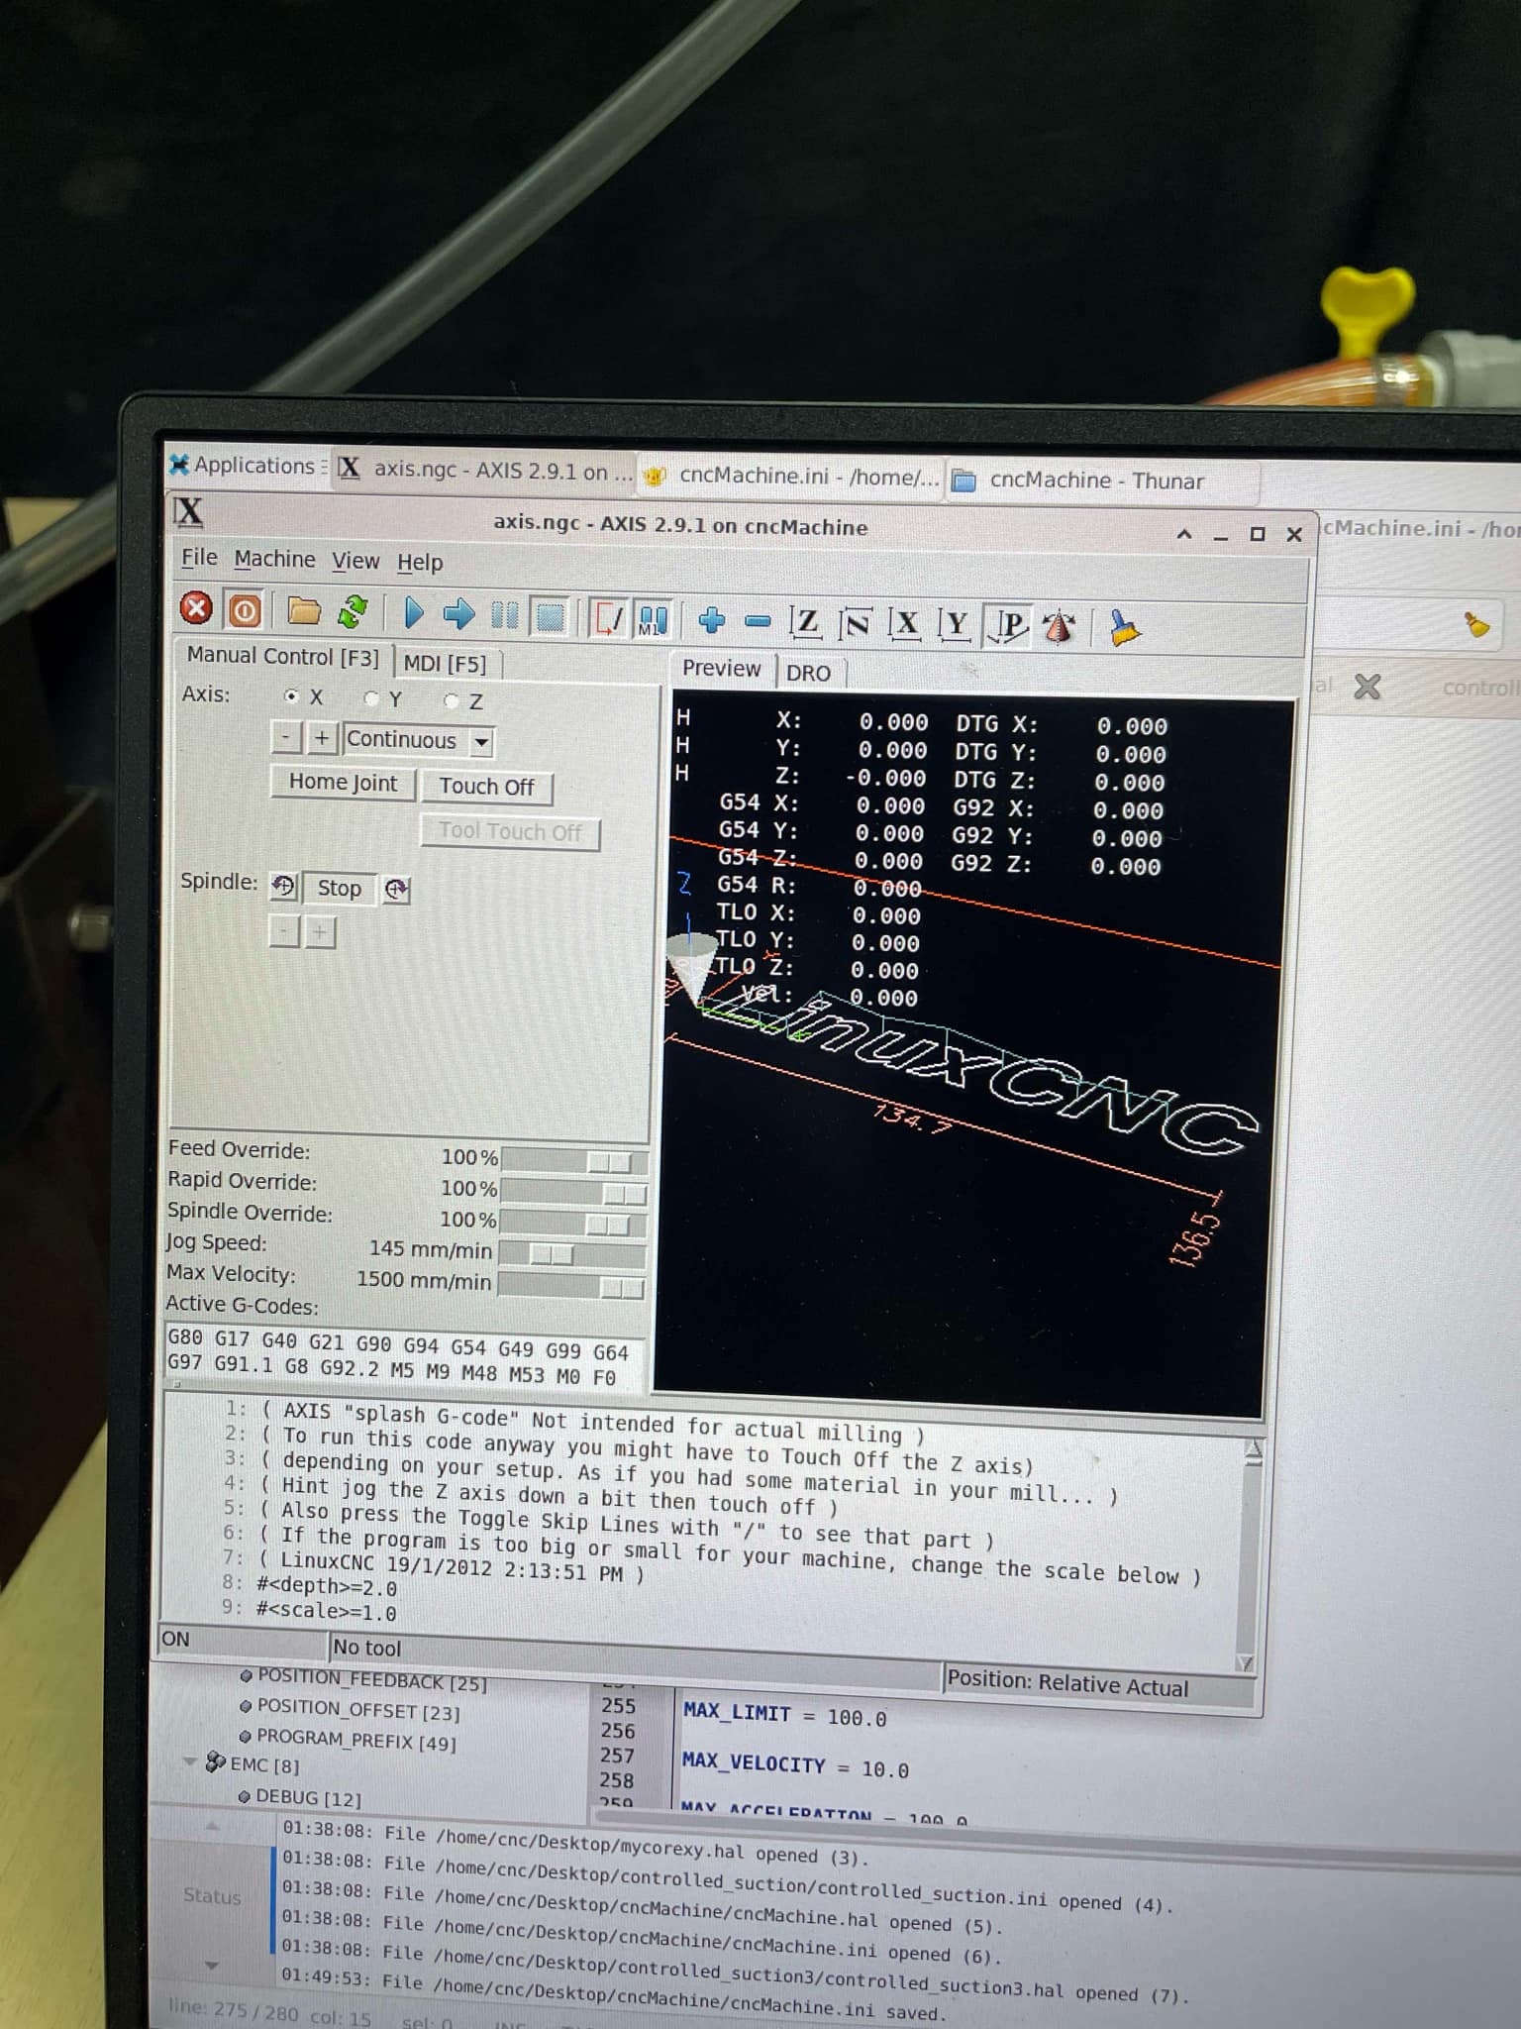
Task: Start spindle counterclockwise icon
Action: 284,886
